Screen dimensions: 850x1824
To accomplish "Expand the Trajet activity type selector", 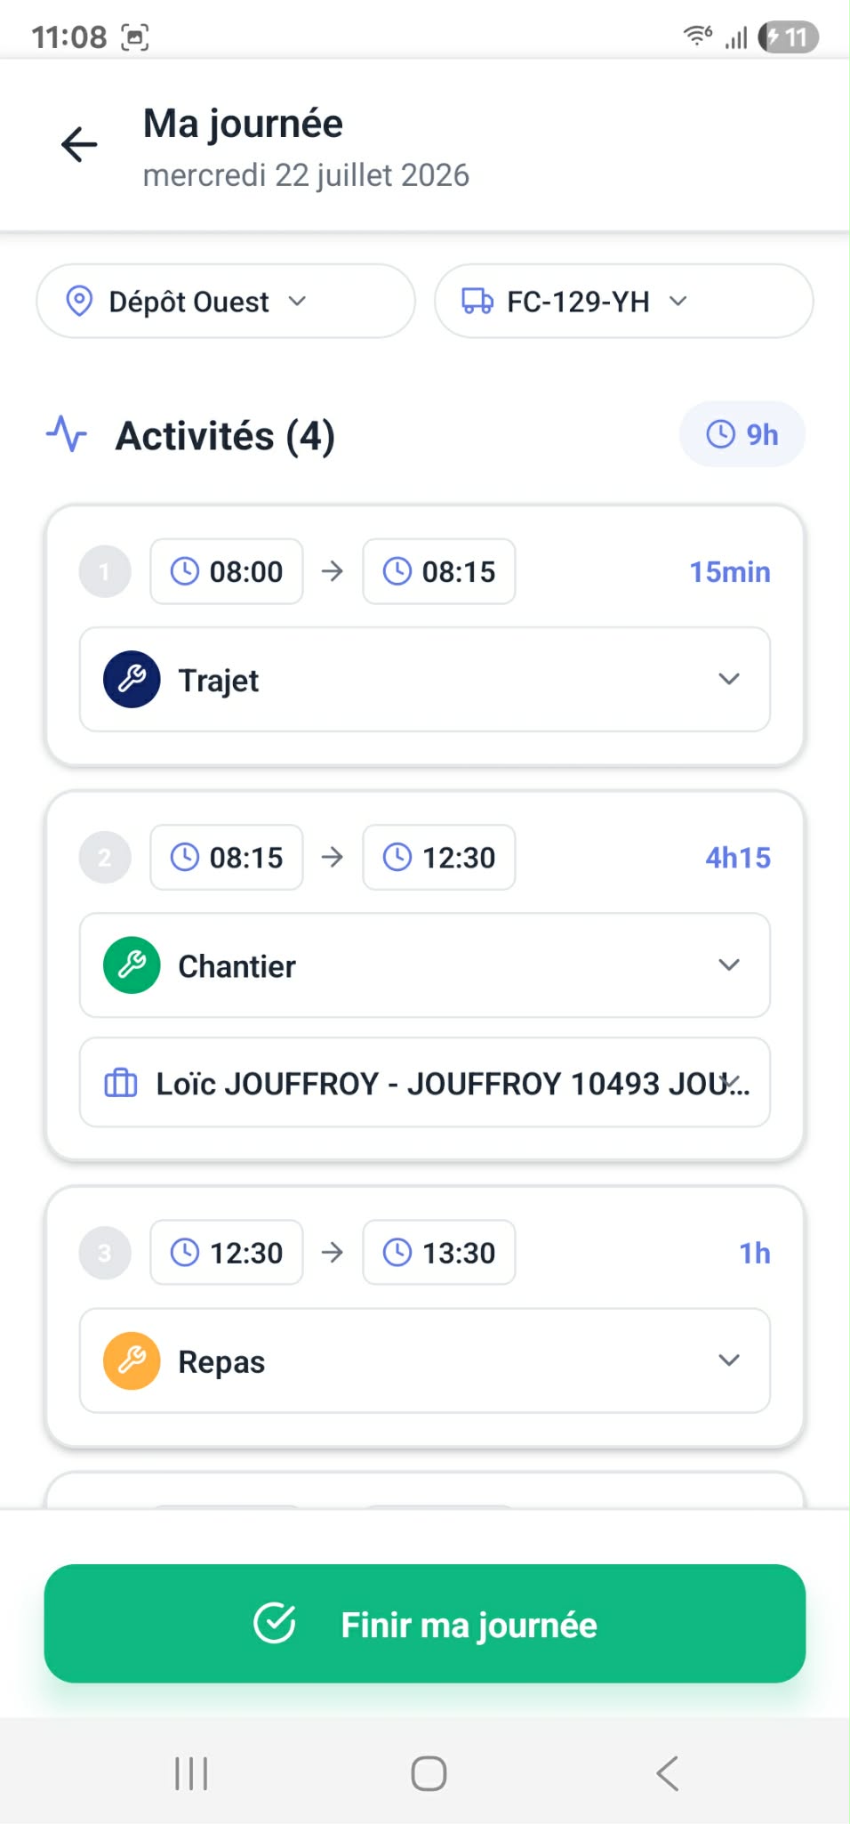I will [x=425, y=680].
